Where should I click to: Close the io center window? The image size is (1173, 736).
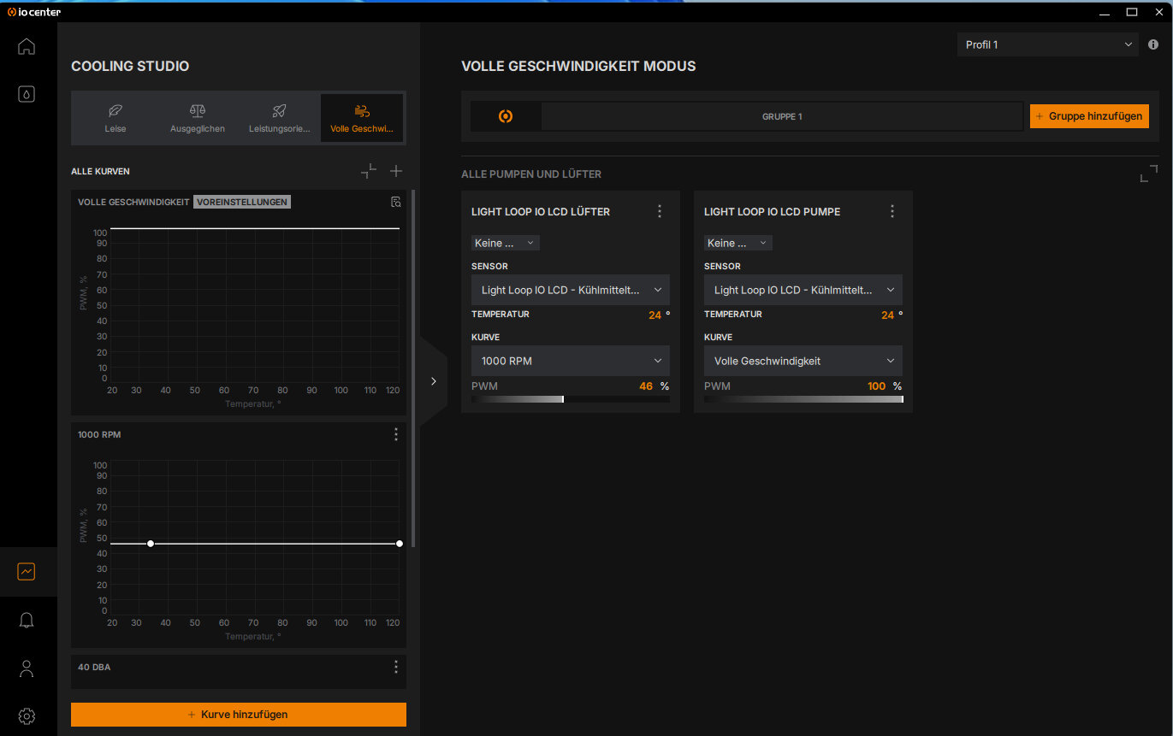point(1158,12)
